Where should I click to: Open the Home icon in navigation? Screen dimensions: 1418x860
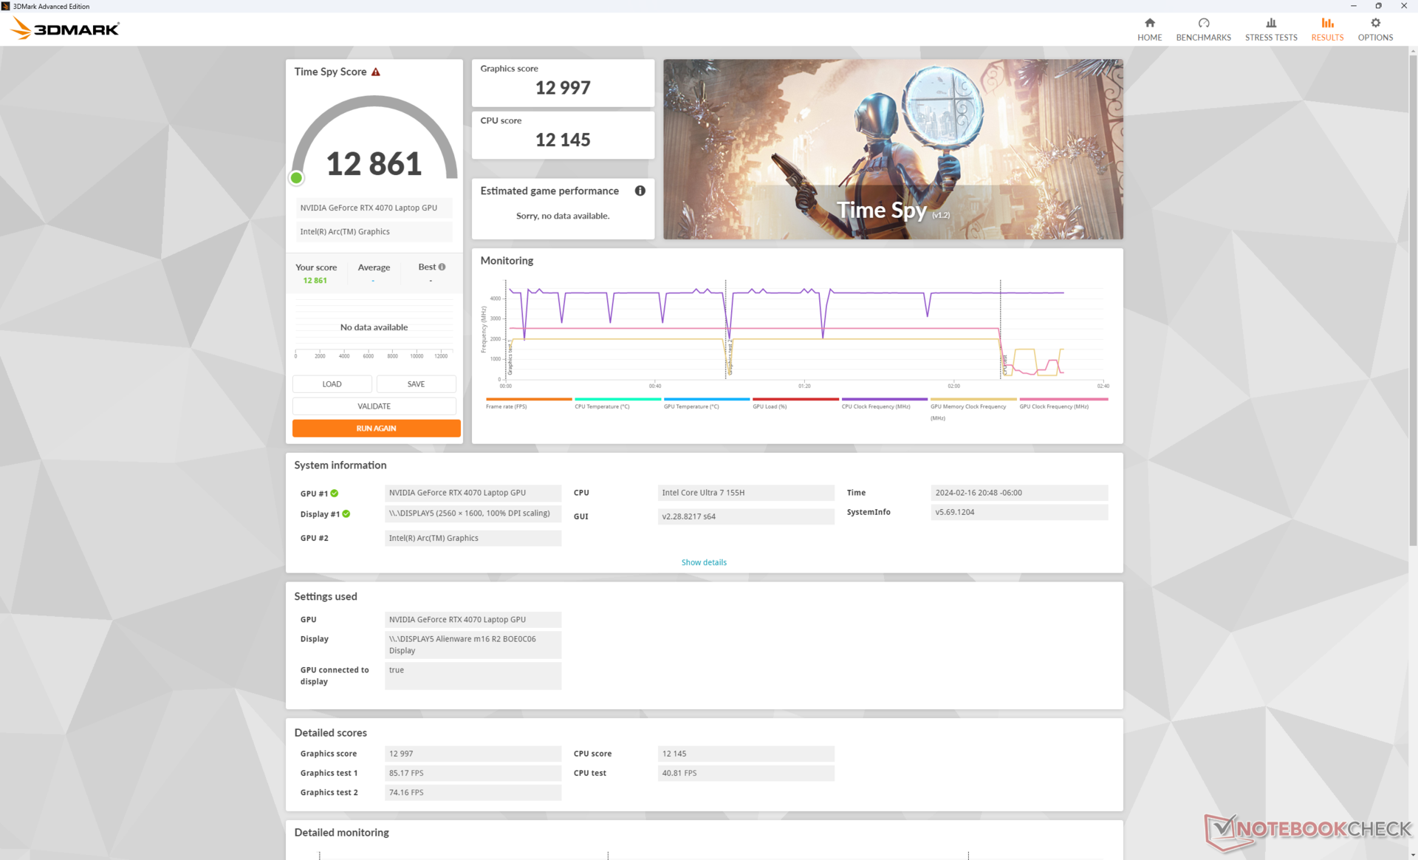point(1149,23)
